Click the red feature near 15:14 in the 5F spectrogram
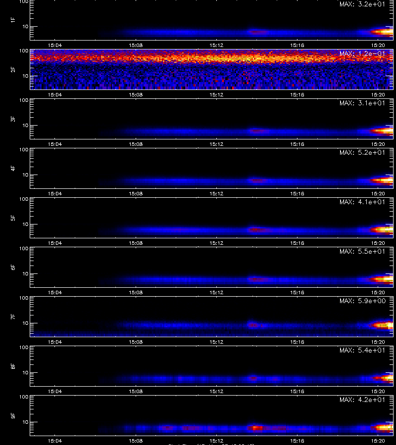 coord(257,230)
